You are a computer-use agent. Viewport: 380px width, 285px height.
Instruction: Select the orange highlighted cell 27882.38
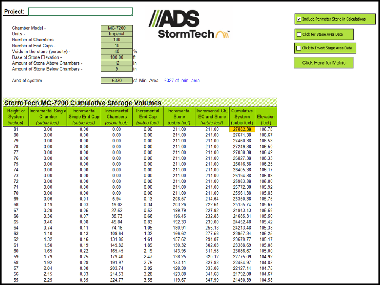(242, 130)
